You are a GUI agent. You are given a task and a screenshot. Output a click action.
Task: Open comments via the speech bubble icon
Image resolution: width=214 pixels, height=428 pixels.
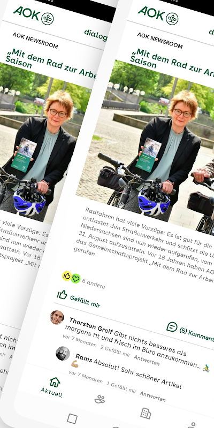coord(172,326)
